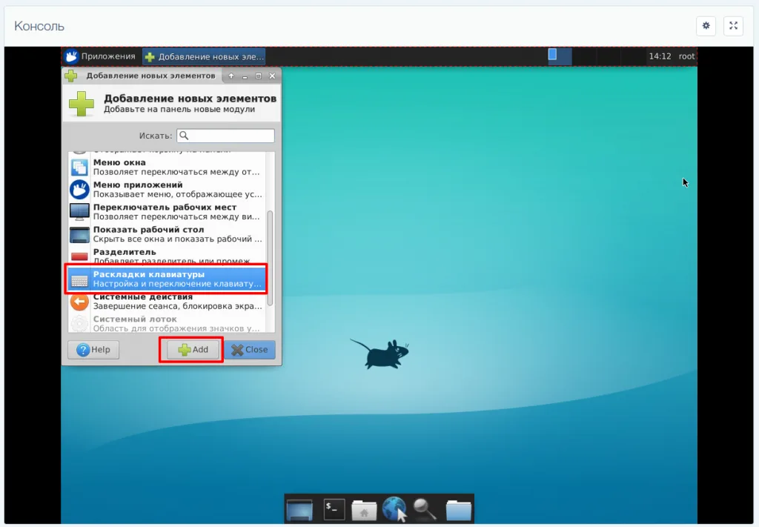759x527 pixels.
Task: Close the dialog via title bar X
Action: pyautogui.click(x=272, y=76)
